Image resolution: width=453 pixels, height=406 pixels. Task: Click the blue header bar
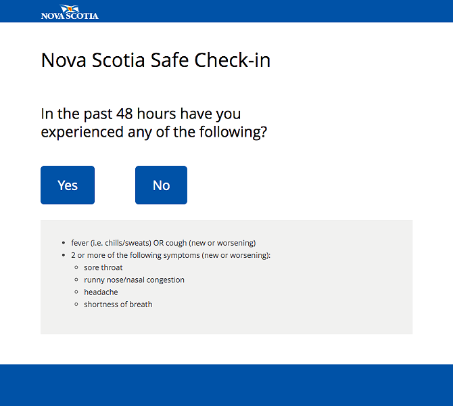tap(226, 11)
